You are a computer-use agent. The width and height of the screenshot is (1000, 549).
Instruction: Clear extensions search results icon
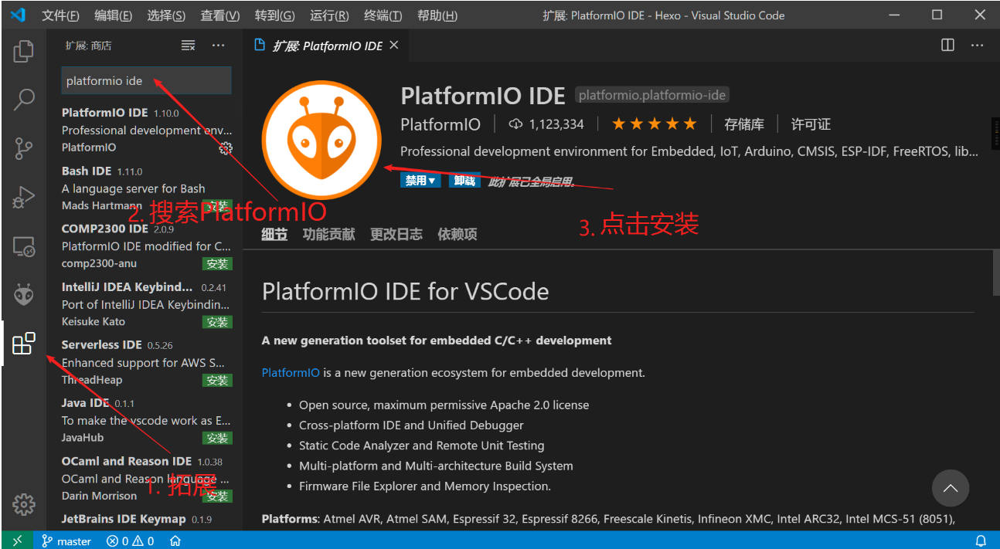188,46
